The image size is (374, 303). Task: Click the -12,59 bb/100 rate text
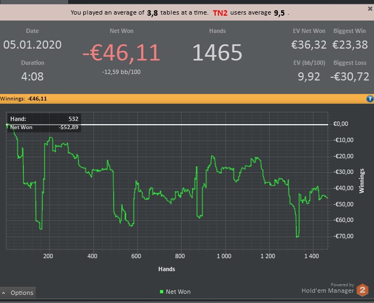[x=121, y=72]
